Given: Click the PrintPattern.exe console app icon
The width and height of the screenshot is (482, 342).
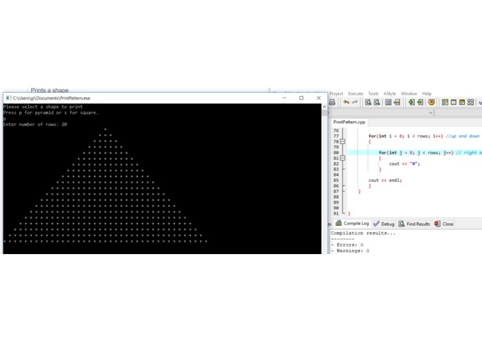Looking at the screenshot, I should pos(8,98).
